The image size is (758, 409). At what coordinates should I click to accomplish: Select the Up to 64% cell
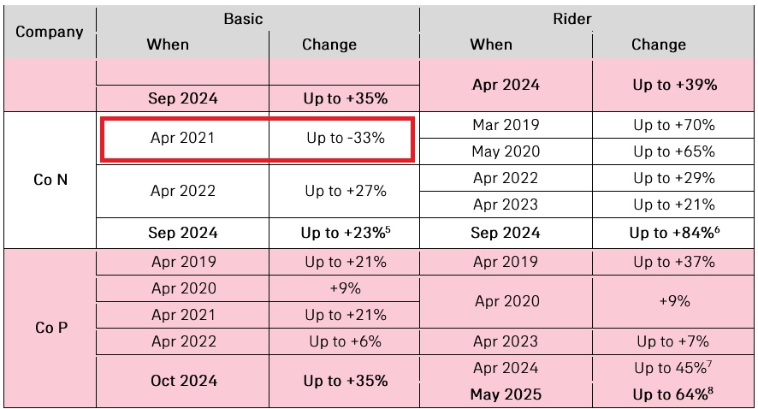point(674,394)
